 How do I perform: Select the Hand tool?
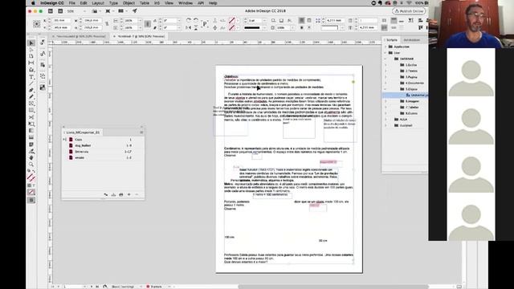(x=31, y=157)
